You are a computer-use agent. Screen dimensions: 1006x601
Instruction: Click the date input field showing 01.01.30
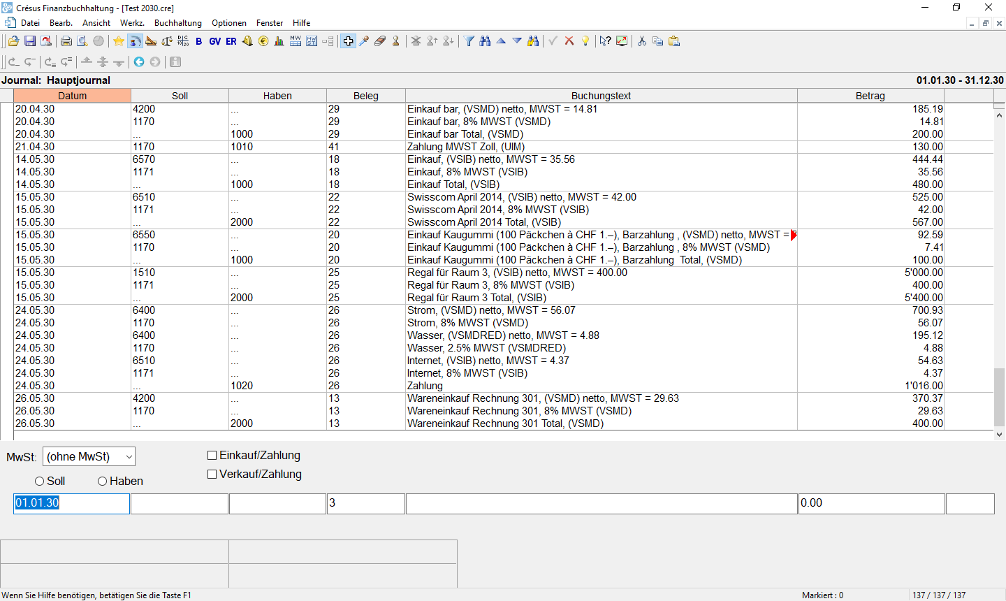click(72, 503)
